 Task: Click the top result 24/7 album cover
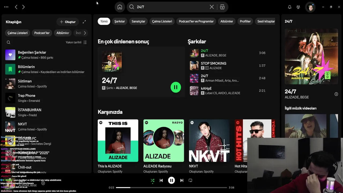pyautogui.click(x=112, y=61)
